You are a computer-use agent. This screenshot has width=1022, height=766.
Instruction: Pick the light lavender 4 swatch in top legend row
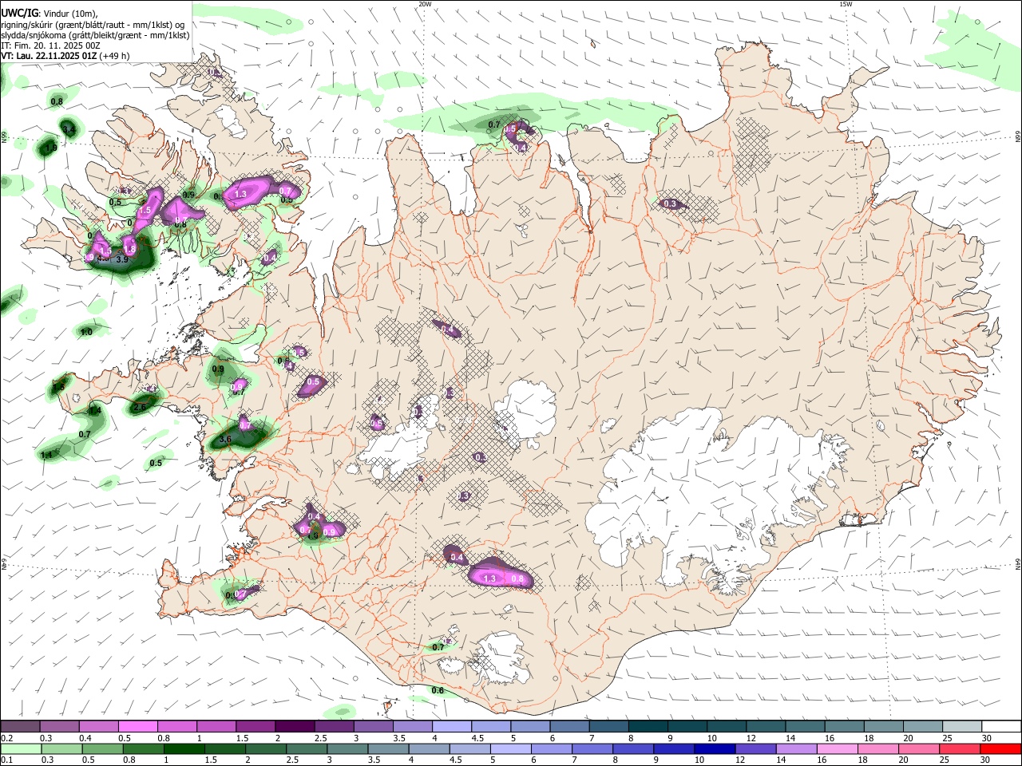pyautogui.click(x=452, y=727)
